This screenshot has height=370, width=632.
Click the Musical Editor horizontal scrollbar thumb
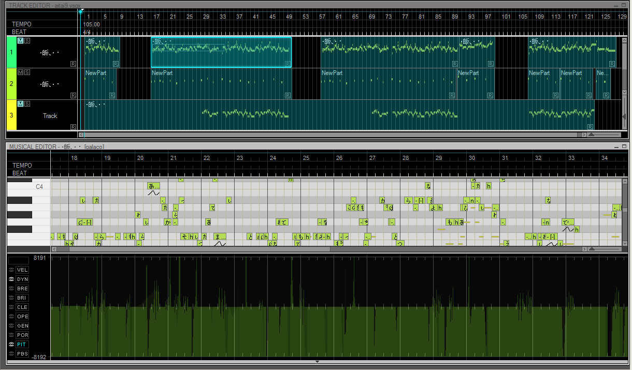(x=199, y=249)
